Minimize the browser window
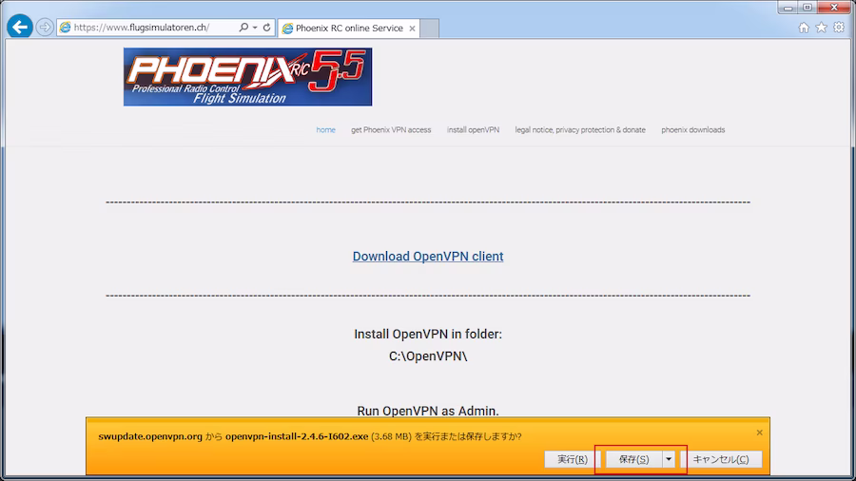 coord(788,8)
